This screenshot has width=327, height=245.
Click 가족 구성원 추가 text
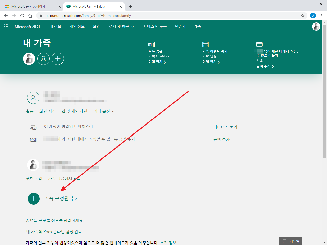click(62, 199)
